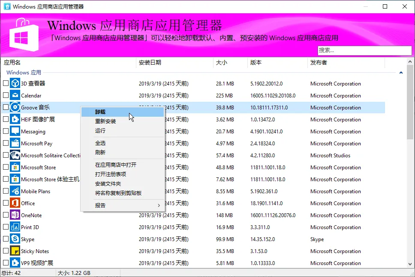The image size is (415, 277).
Task: Click the HEIF 图像扩展 app icon
Action: [x=15, y=119]
